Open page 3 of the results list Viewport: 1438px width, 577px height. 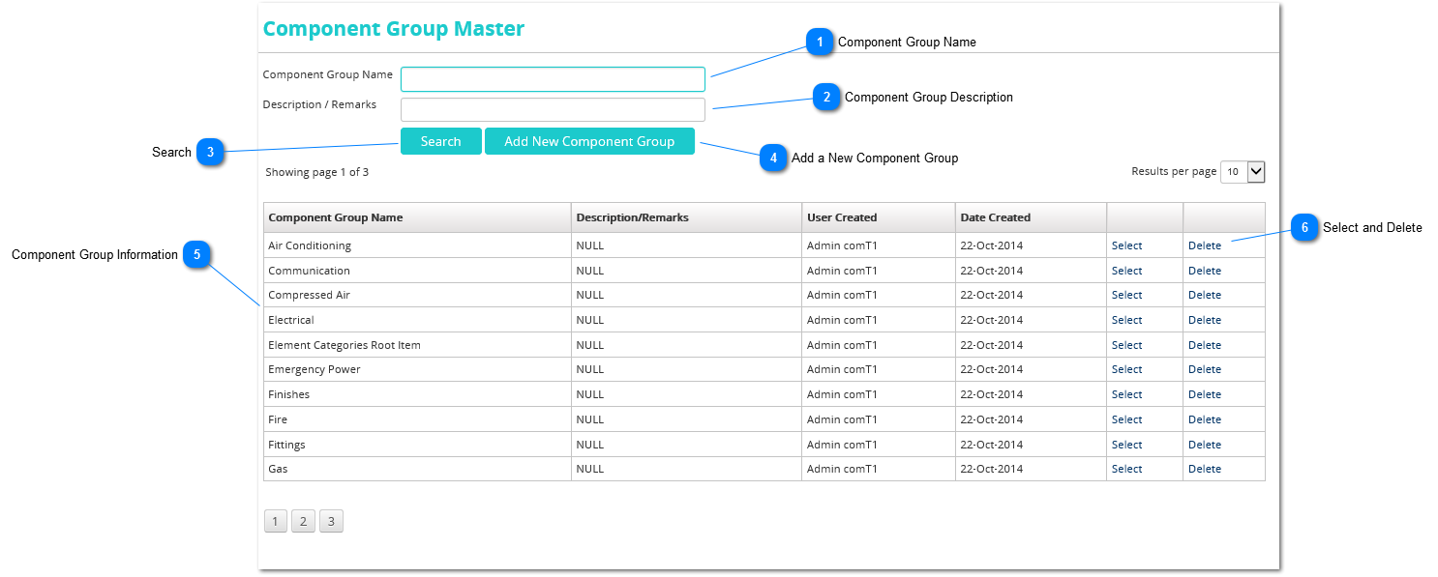click(x=331, y=520)
